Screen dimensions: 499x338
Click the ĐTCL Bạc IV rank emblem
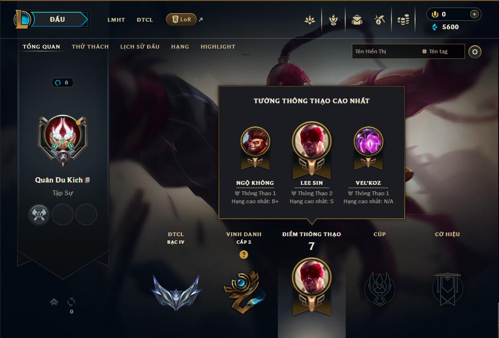pos(176,292)
